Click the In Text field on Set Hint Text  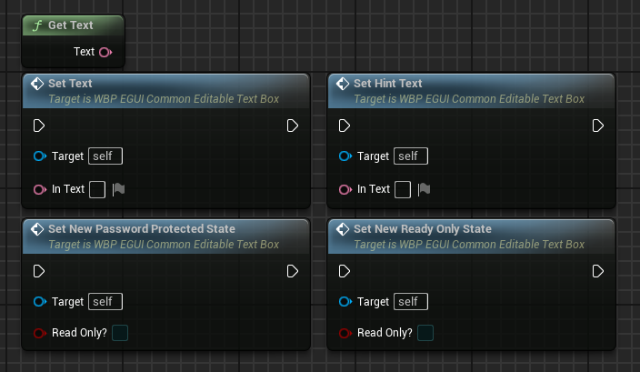coord(403,189)
